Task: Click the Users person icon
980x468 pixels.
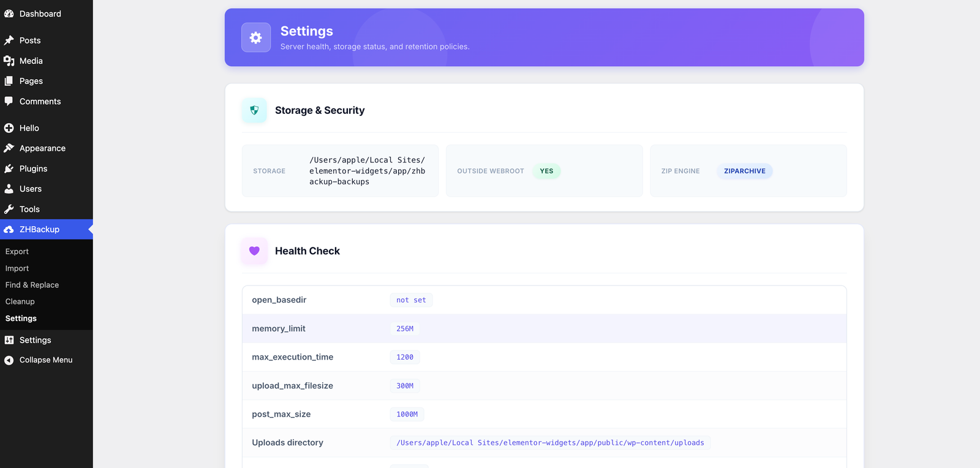Action: (x=9, y=189)
